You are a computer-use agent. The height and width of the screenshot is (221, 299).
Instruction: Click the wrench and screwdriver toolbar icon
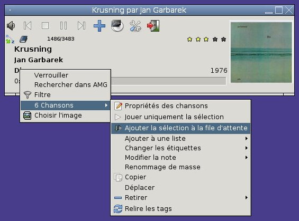pyautogui.click(x=135, y=26)
